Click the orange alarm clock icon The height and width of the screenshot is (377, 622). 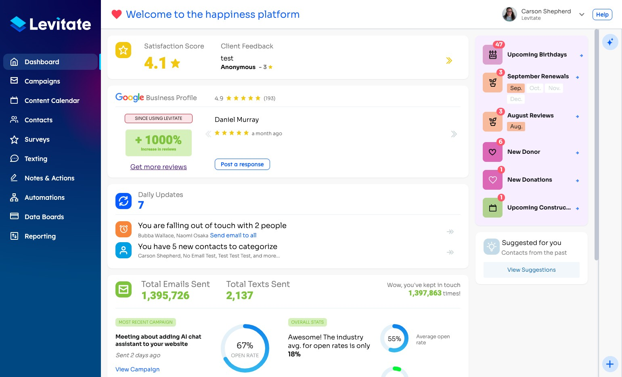124,229
